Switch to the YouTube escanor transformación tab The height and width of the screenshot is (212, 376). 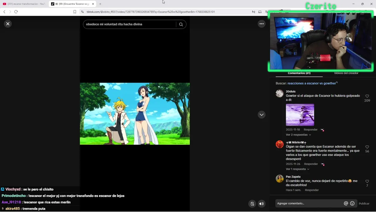point(24,4)
